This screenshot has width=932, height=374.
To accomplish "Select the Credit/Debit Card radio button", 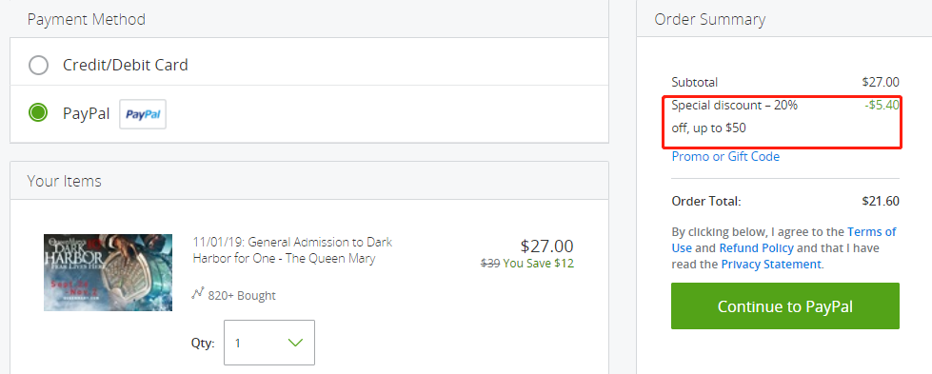I will pos(39,65).
